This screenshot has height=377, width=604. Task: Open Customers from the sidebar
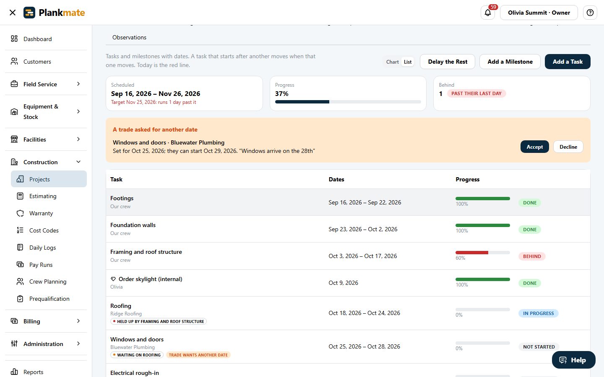tap(46, 62)
